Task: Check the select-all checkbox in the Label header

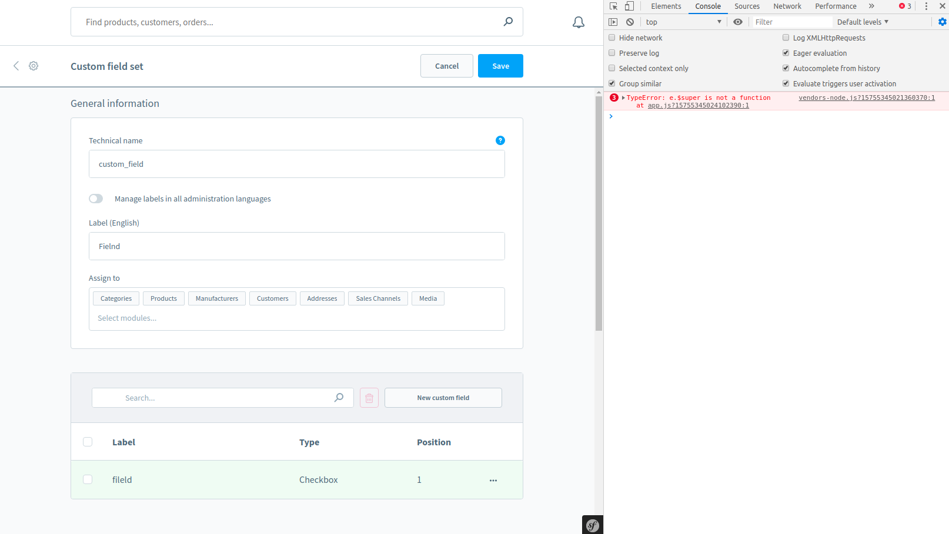Action: (x=88, y=442)
